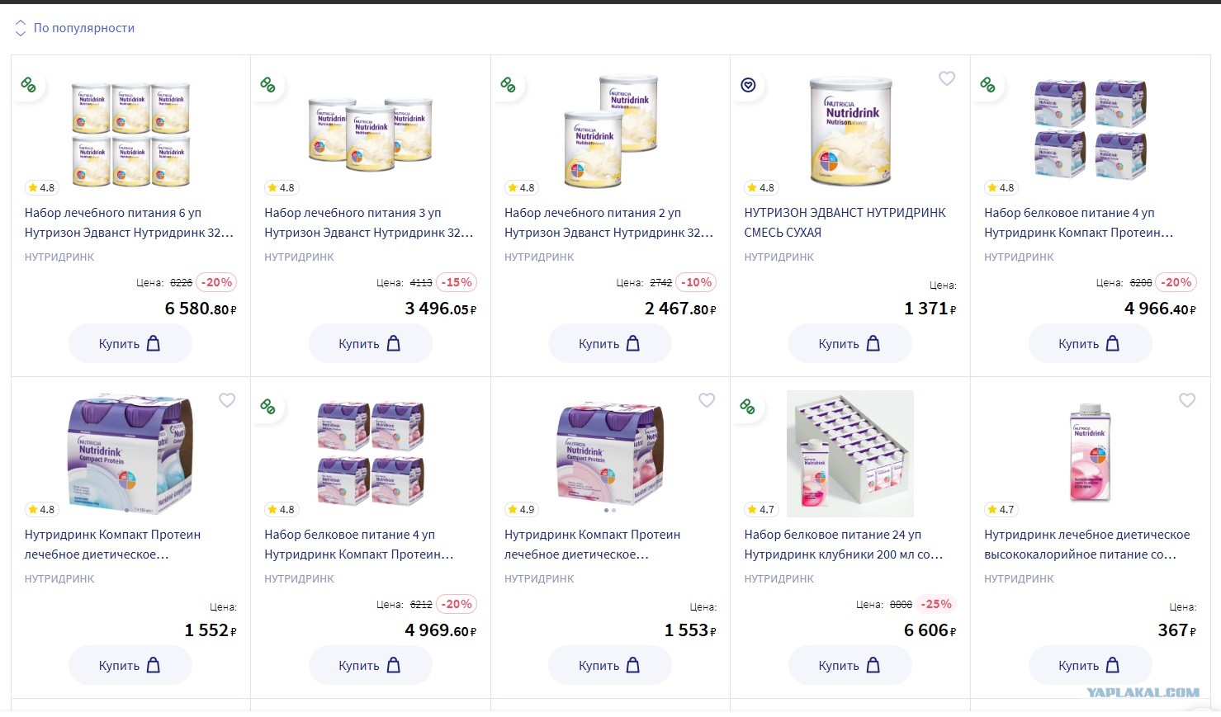Click the -25% discount badge

[x=936, y=604]
